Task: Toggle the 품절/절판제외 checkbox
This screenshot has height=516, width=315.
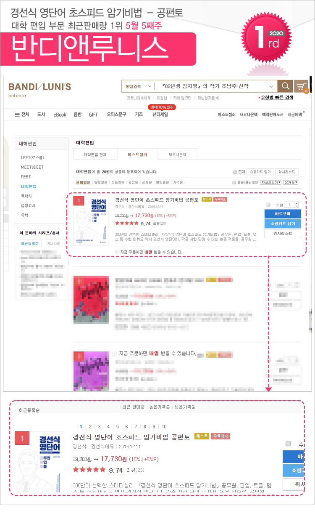Action: (234, 182)
